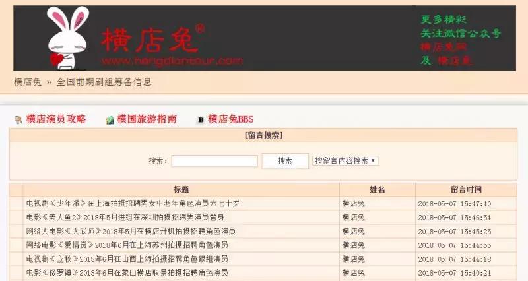Click the 姓名 column header
This screenshot has width=528, height=281.
pyautogui.click(x=377, y=189)
